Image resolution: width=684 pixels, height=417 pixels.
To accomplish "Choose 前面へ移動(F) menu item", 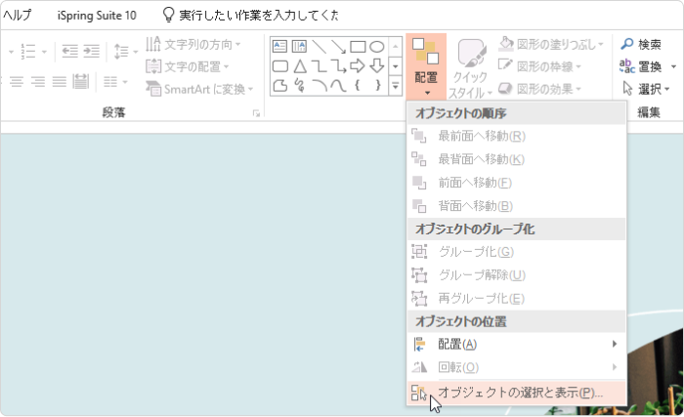I will 517,183.
